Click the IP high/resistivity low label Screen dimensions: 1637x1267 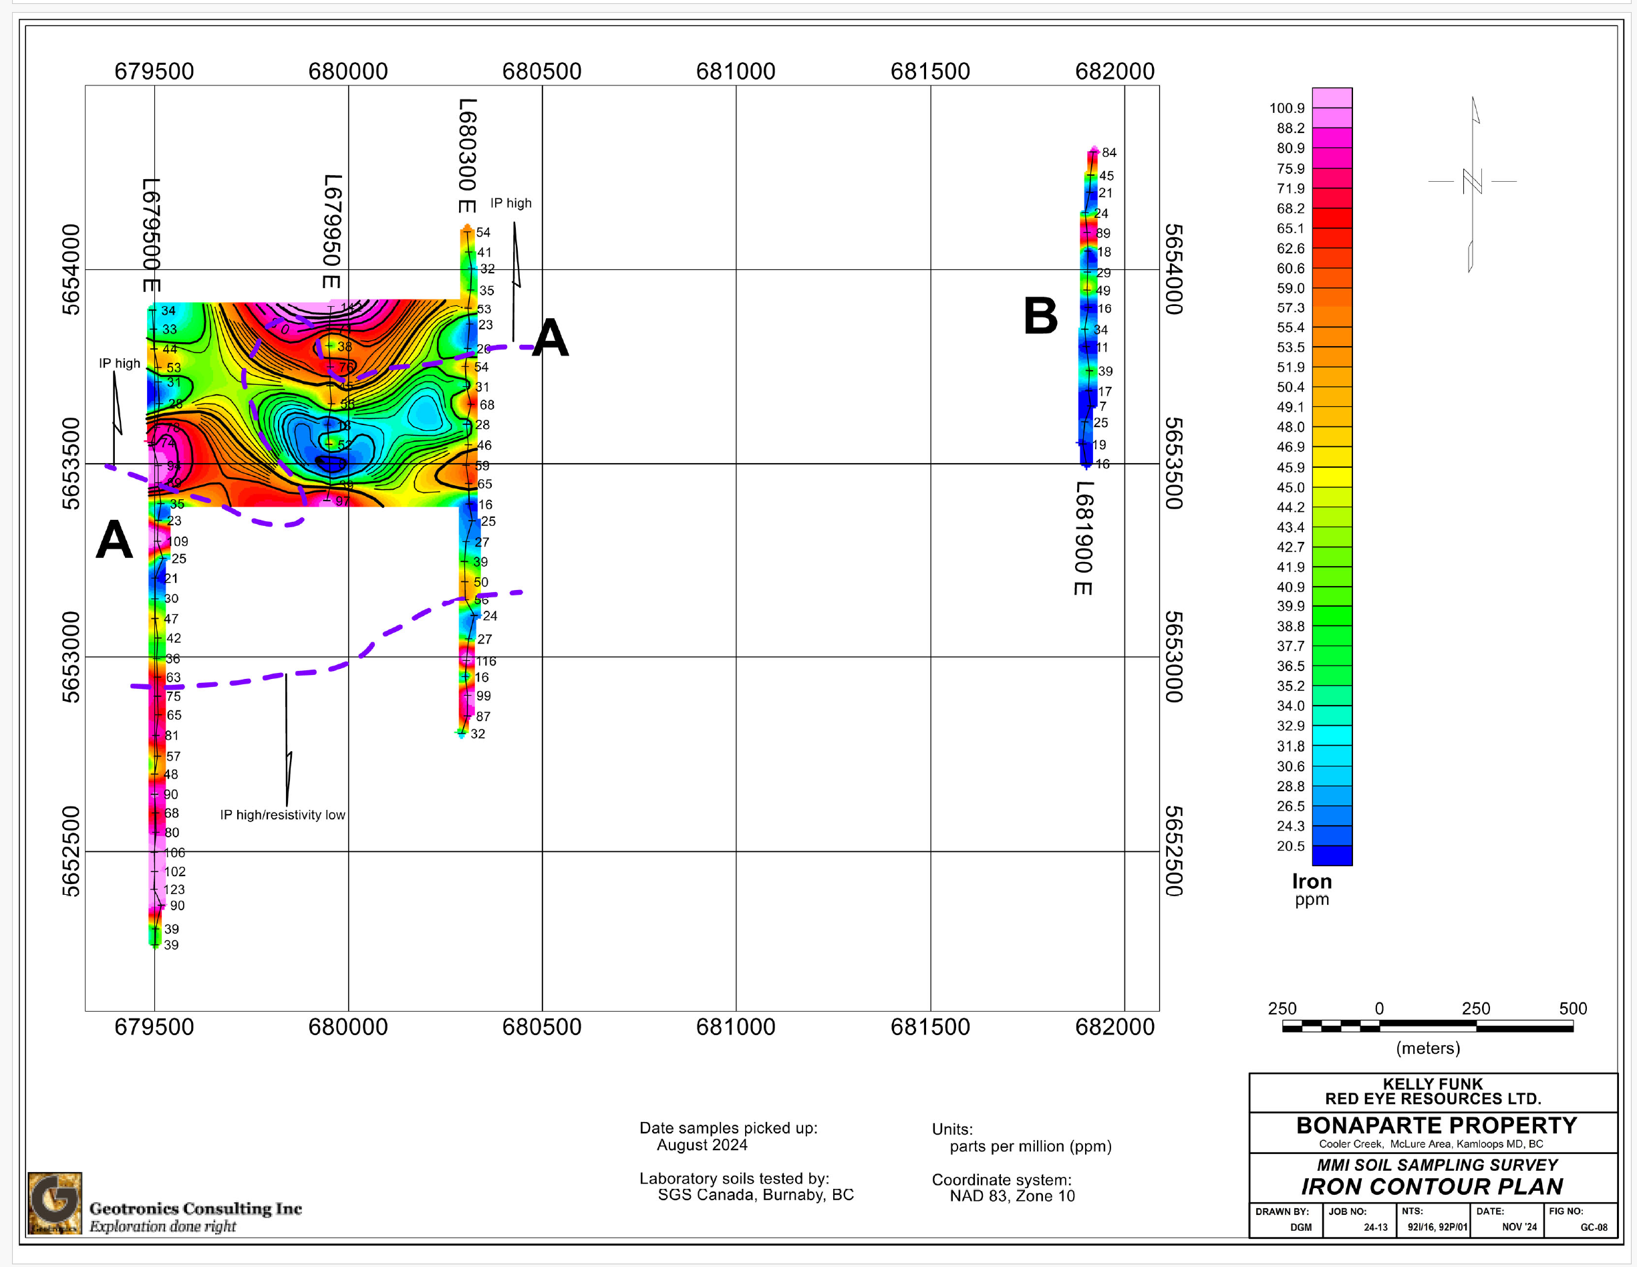click(x=283, y=815)
